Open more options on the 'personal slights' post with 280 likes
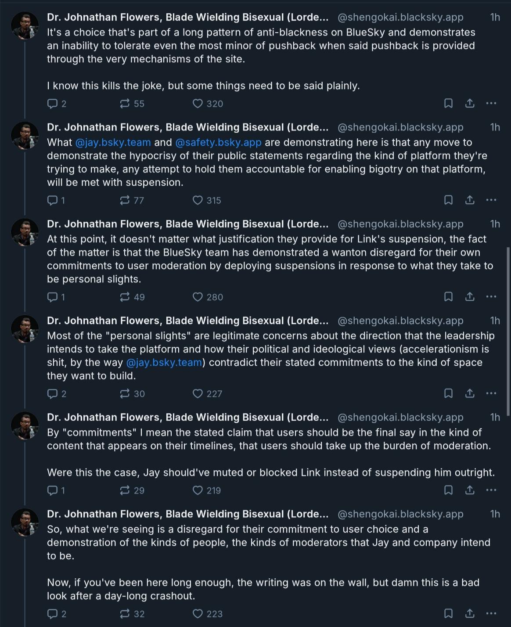Image resolution: width=511 pixels, height=627 pixels. (x=491, y=297)
